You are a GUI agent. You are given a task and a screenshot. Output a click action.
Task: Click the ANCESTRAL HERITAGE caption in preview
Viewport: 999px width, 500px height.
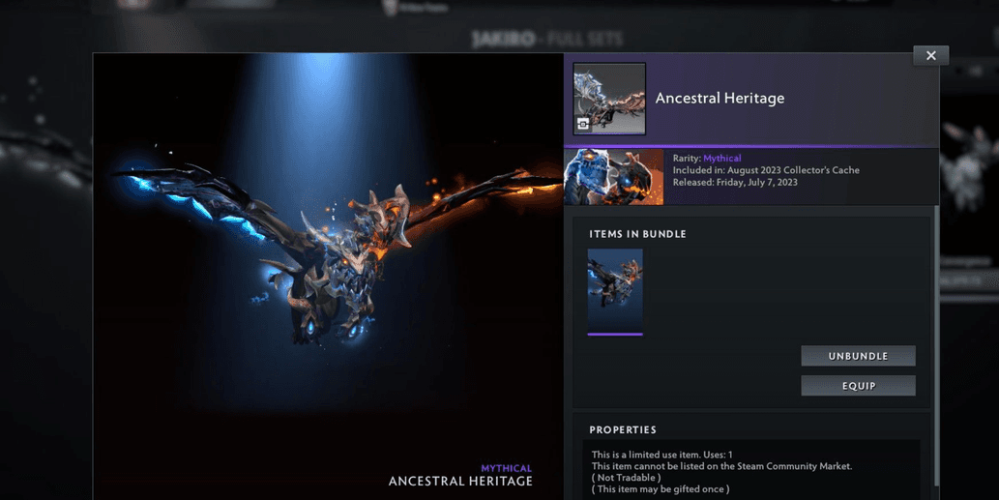coord(460,482)
